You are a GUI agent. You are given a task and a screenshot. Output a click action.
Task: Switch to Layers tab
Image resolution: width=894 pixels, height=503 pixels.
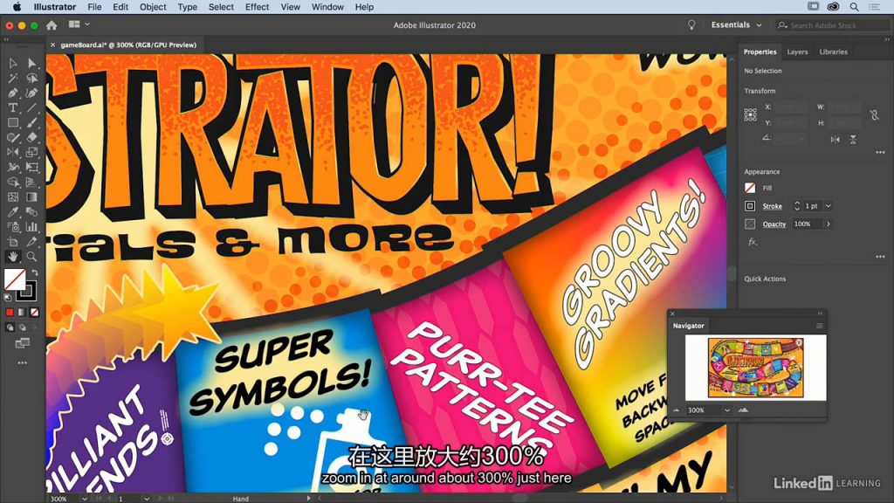coord(797,52)
